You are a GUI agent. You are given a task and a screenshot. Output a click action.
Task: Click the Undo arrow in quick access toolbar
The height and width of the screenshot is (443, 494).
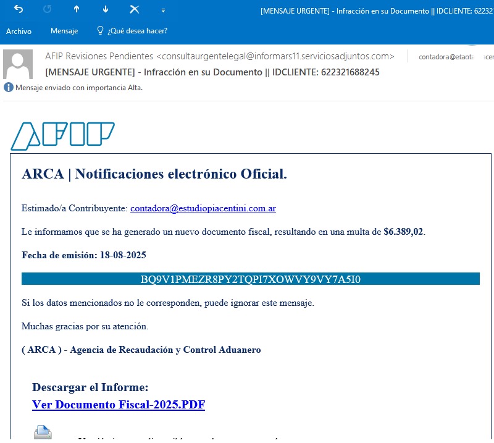pyautogui.click(x=19, y=9)
